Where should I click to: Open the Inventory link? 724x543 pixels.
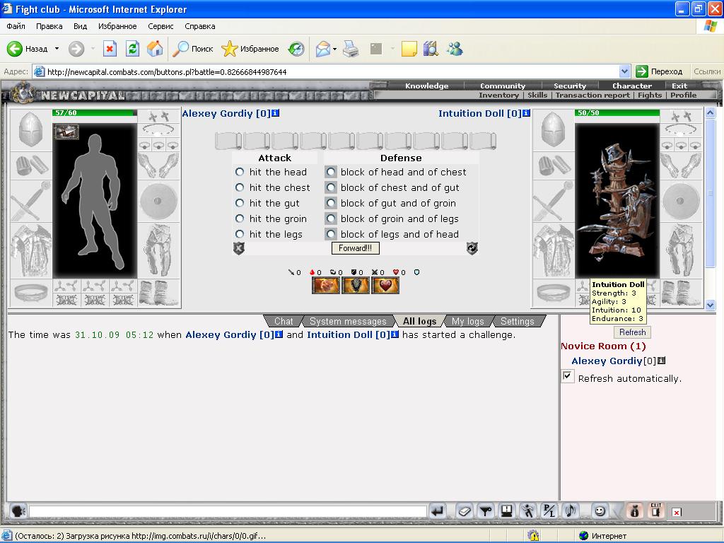point(498,95)
